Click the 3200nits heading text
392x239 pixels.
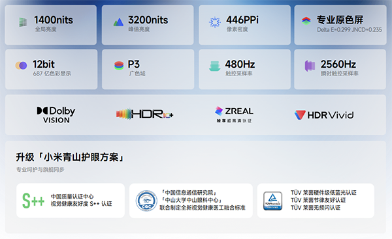click(x=148, y=20)
